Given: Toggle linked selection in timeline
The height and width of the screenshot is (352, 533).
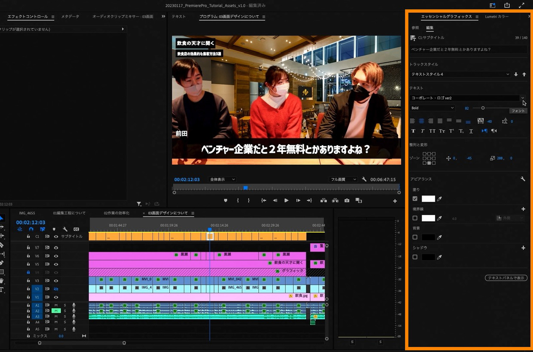Looking at the screenshot, I should tap(42, 229).
